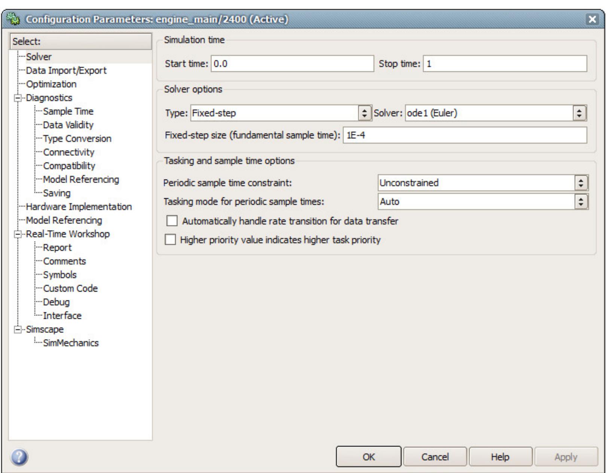
Task: Select Solver in the tree
Action: tap(39, 57)
